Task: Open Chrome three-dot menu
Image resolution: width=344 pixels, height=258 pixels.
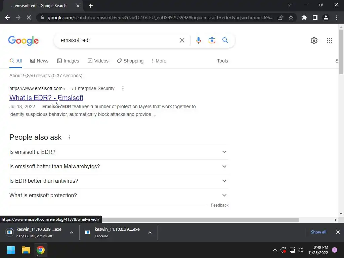Action: coord(337,17)
